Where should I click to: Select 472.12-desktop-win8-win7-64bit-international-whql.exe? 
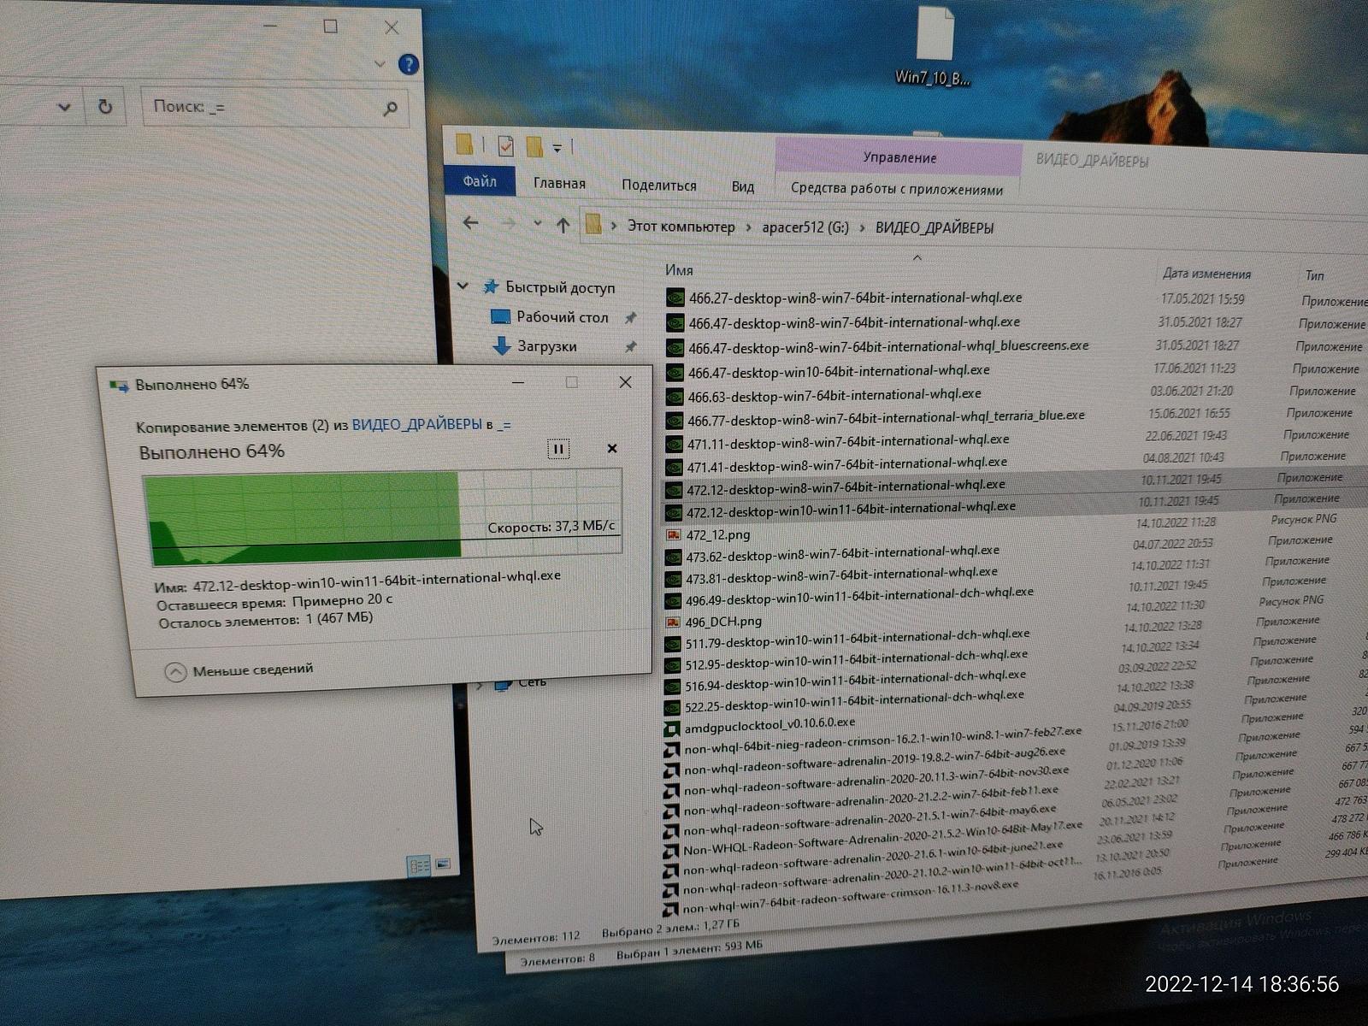[x=846, y=486]
